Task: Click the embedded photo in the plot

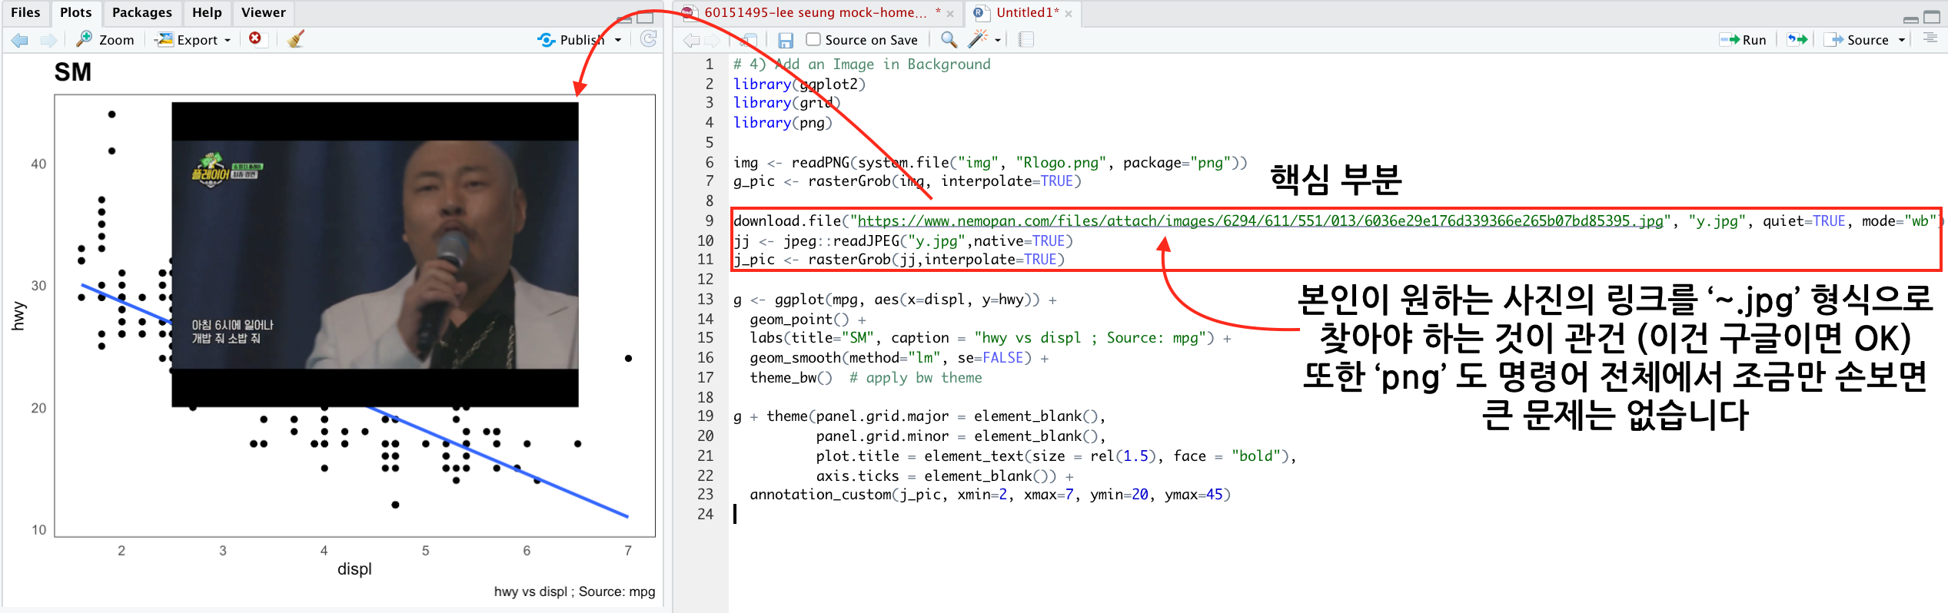Action: (374, 254)
